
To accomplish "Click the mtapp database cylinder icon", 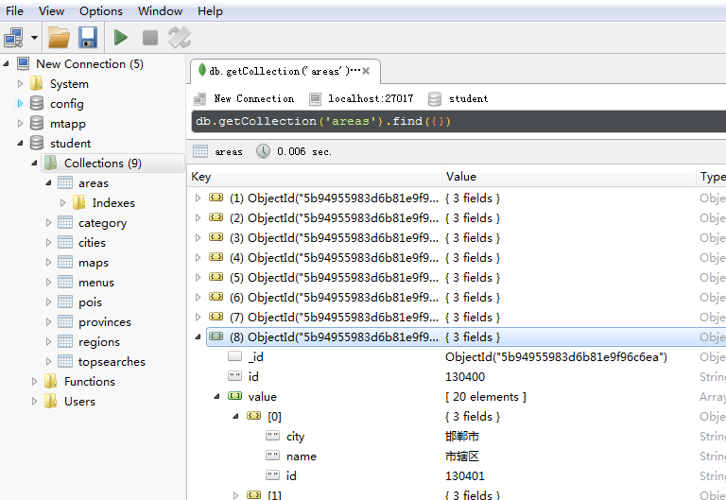I will [37, 123].
